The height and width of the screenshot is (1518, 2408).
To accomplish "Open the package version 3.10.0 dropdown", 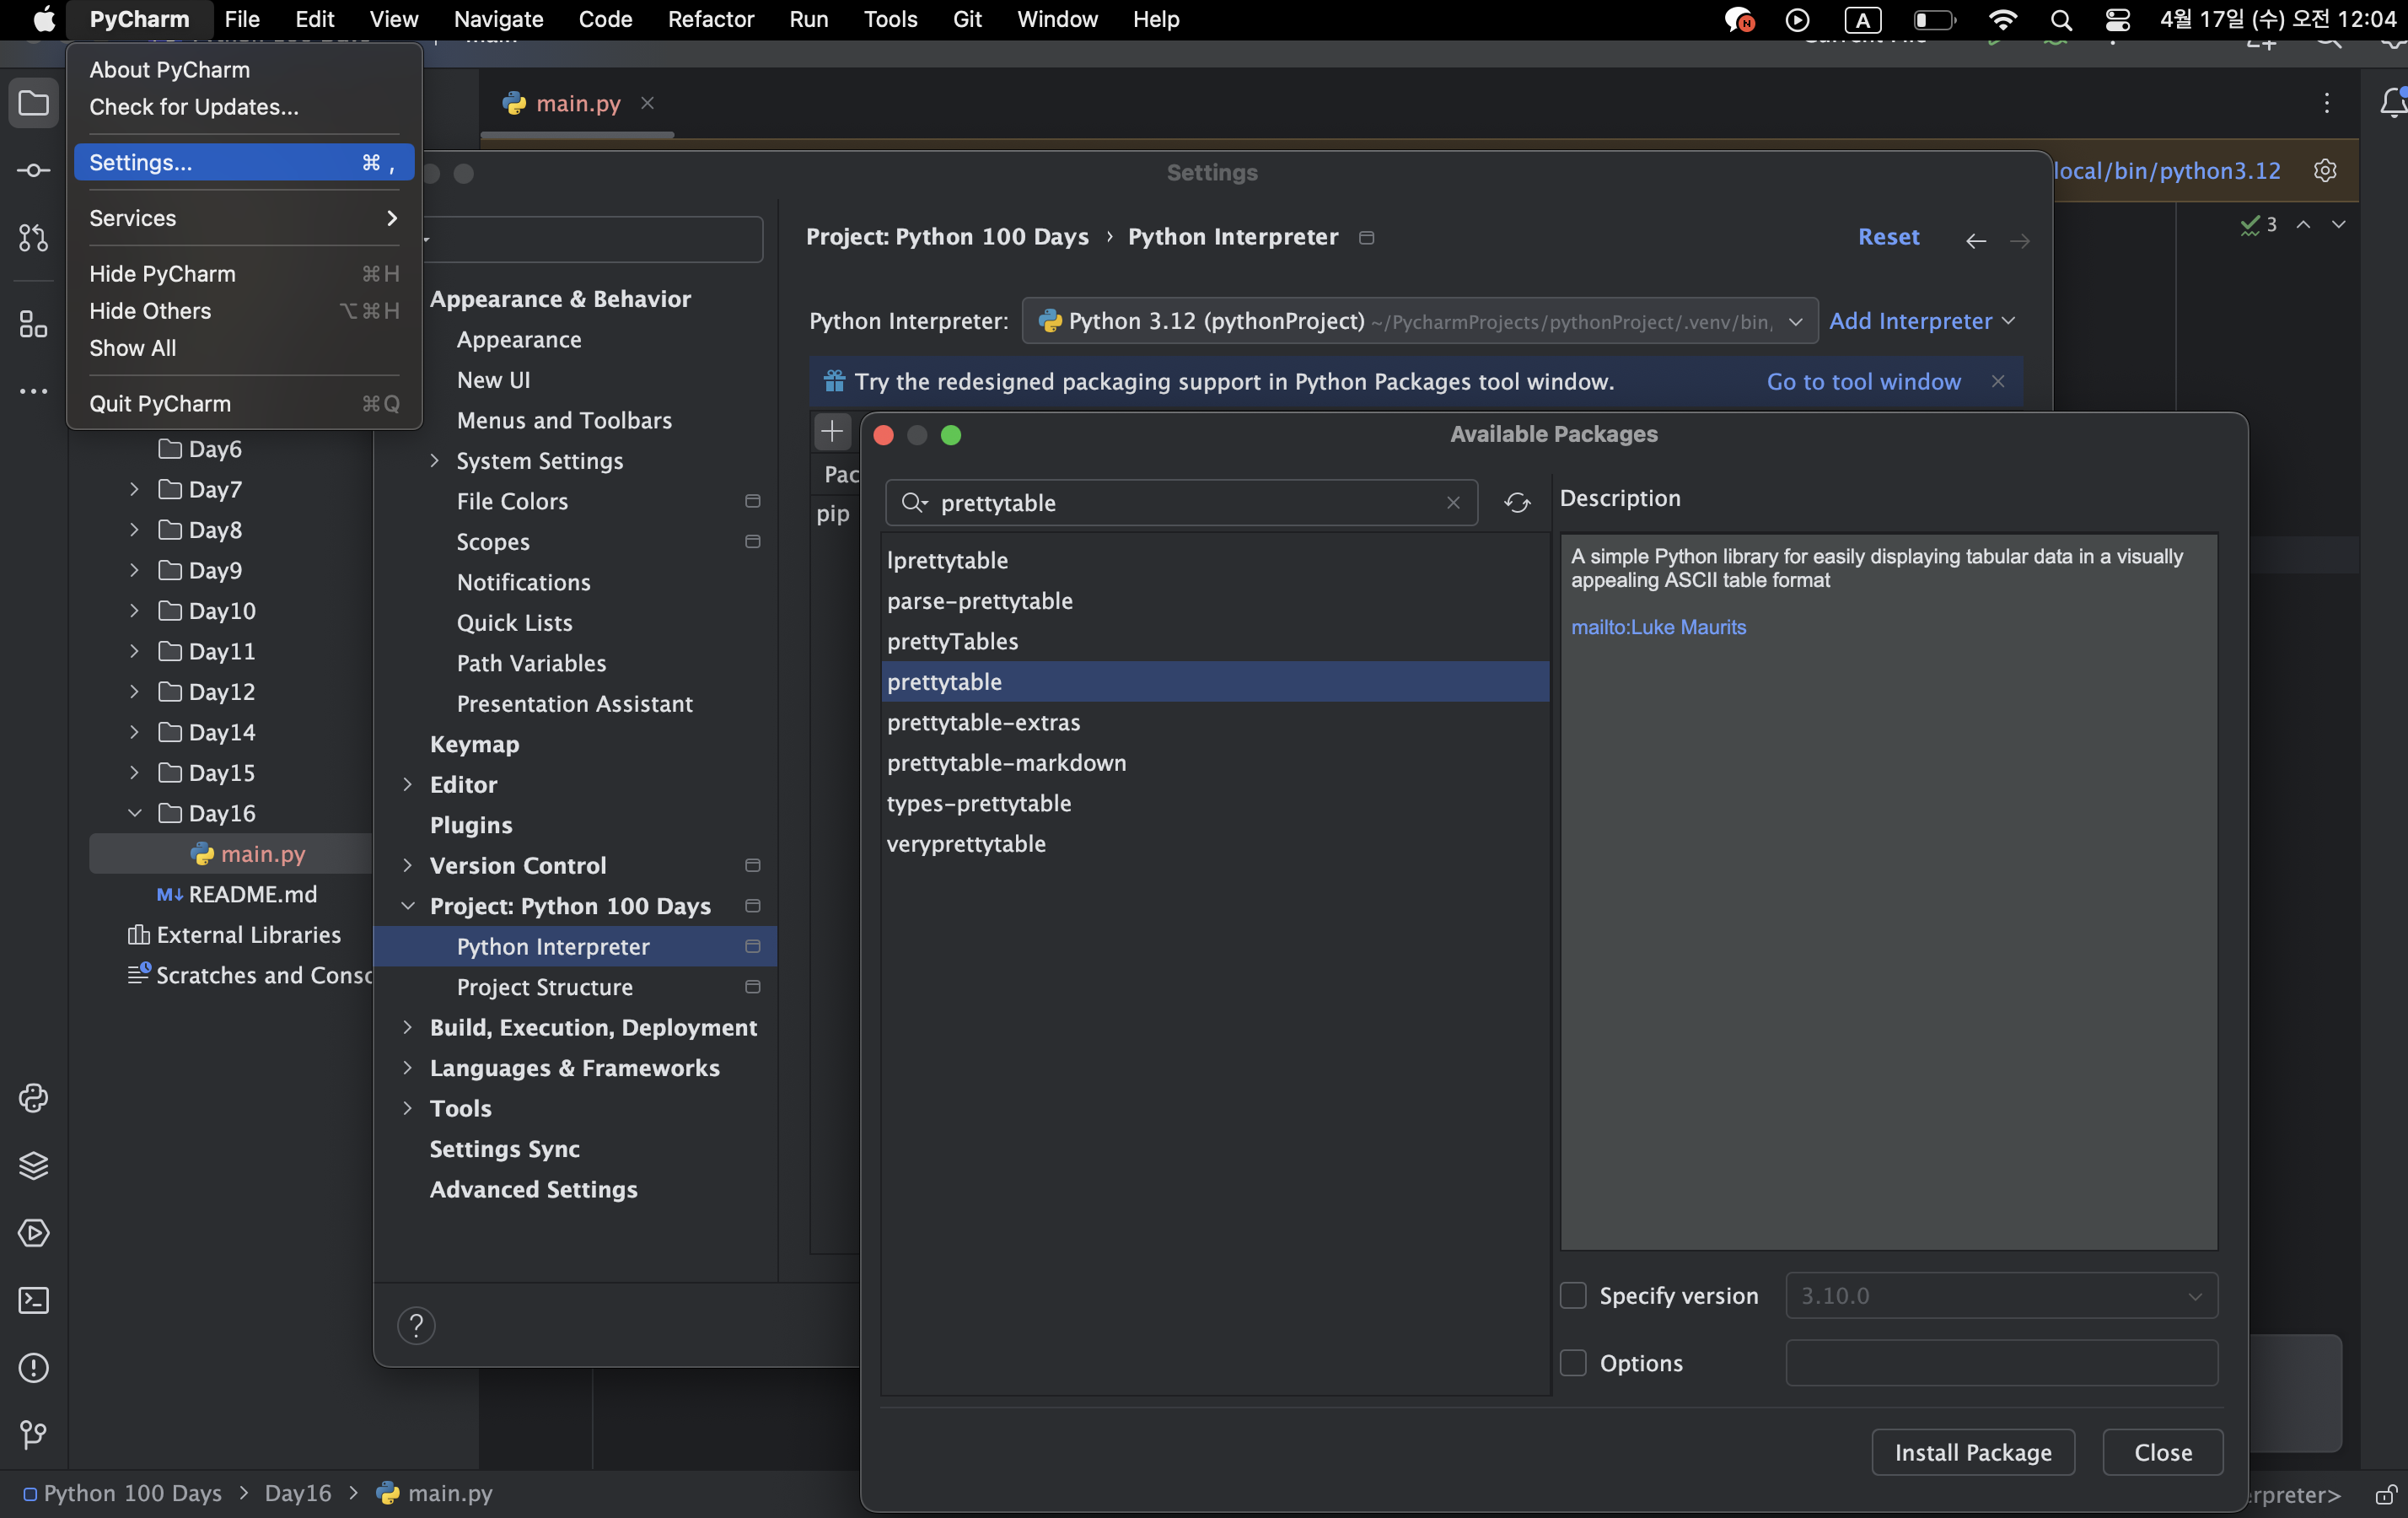I will point(2002,1295).
